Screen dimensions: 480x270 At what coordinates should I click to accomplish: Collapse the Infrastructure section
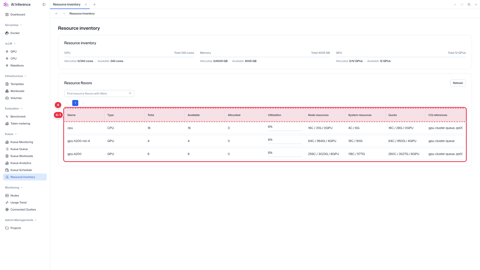[x=25, y=76]
